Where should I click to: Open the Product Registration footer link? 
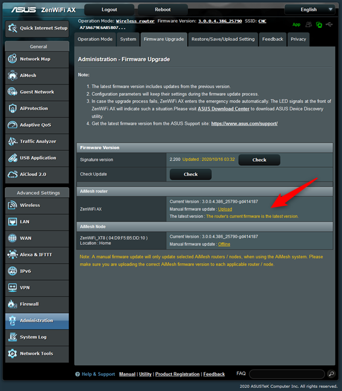coord(177,374)
